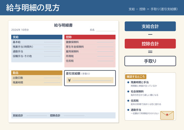The height and width of the screenshot is (130, 184).
Task: Click the 2026年 10月分 date text
Action: (20, 30)
